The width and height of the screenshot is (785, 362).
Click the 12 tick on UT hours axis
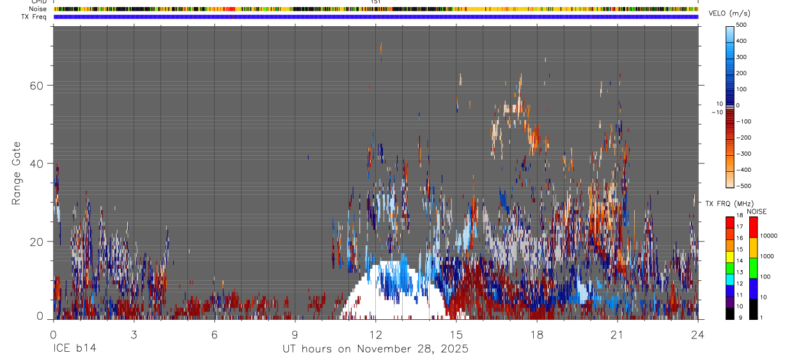click(x=375, y=334)
